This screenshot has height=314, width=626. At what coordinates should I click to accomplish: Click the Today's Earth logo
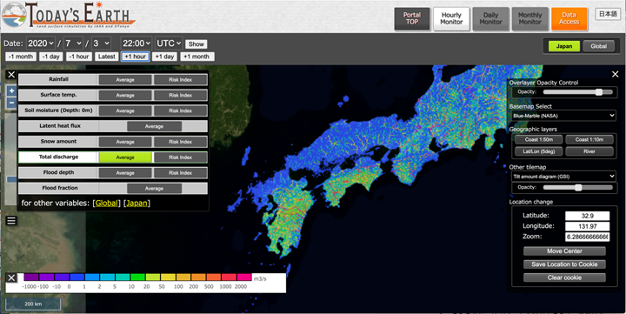tap(69, 15)
